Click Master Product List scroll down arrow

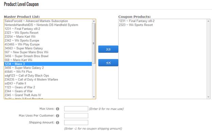click(x=94, y=97)
